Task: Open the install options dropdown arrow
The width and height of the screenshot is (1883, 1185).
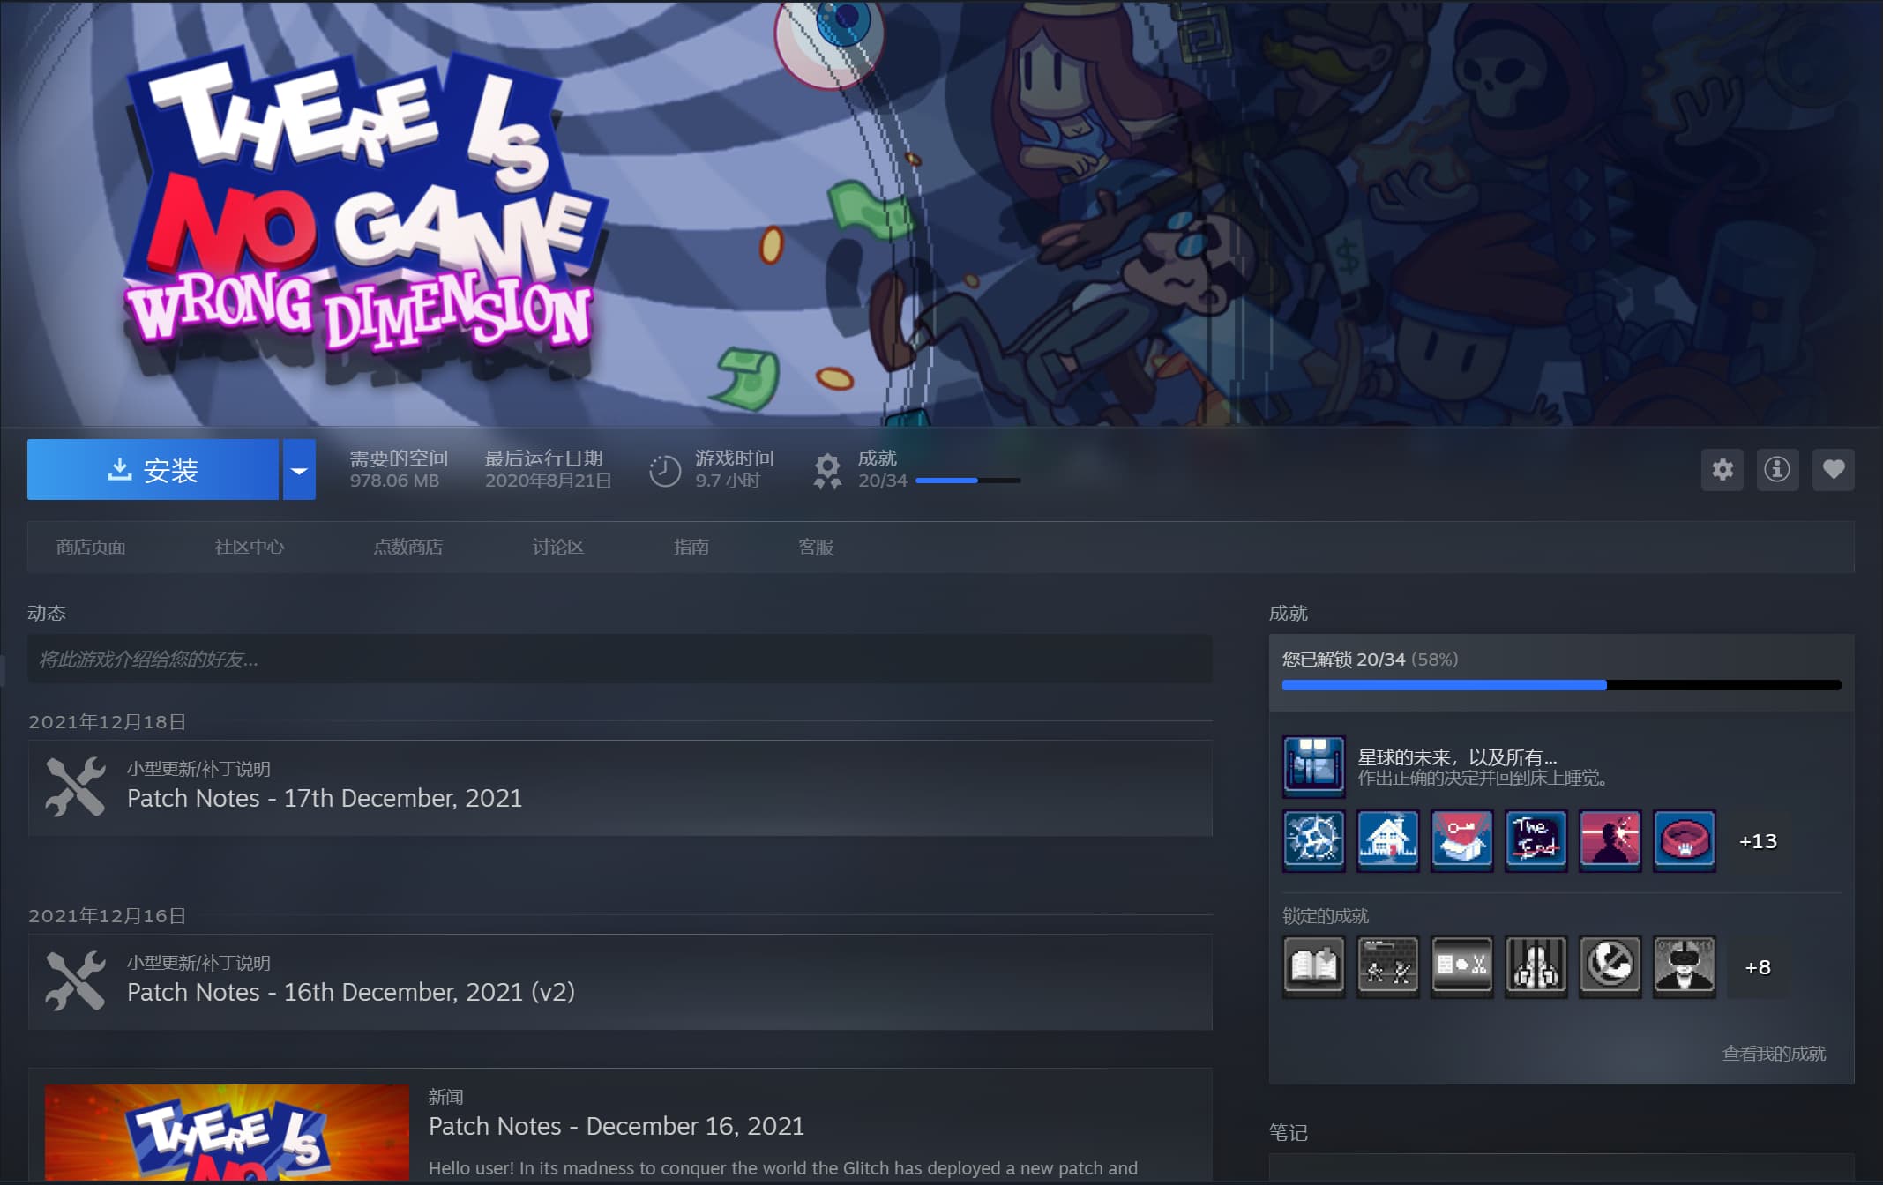Action: [x=299, y=470]
